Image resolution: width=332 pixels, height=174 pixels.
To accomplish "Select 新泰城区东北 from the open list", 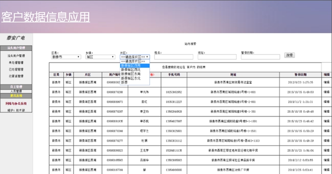I will 135,78.
